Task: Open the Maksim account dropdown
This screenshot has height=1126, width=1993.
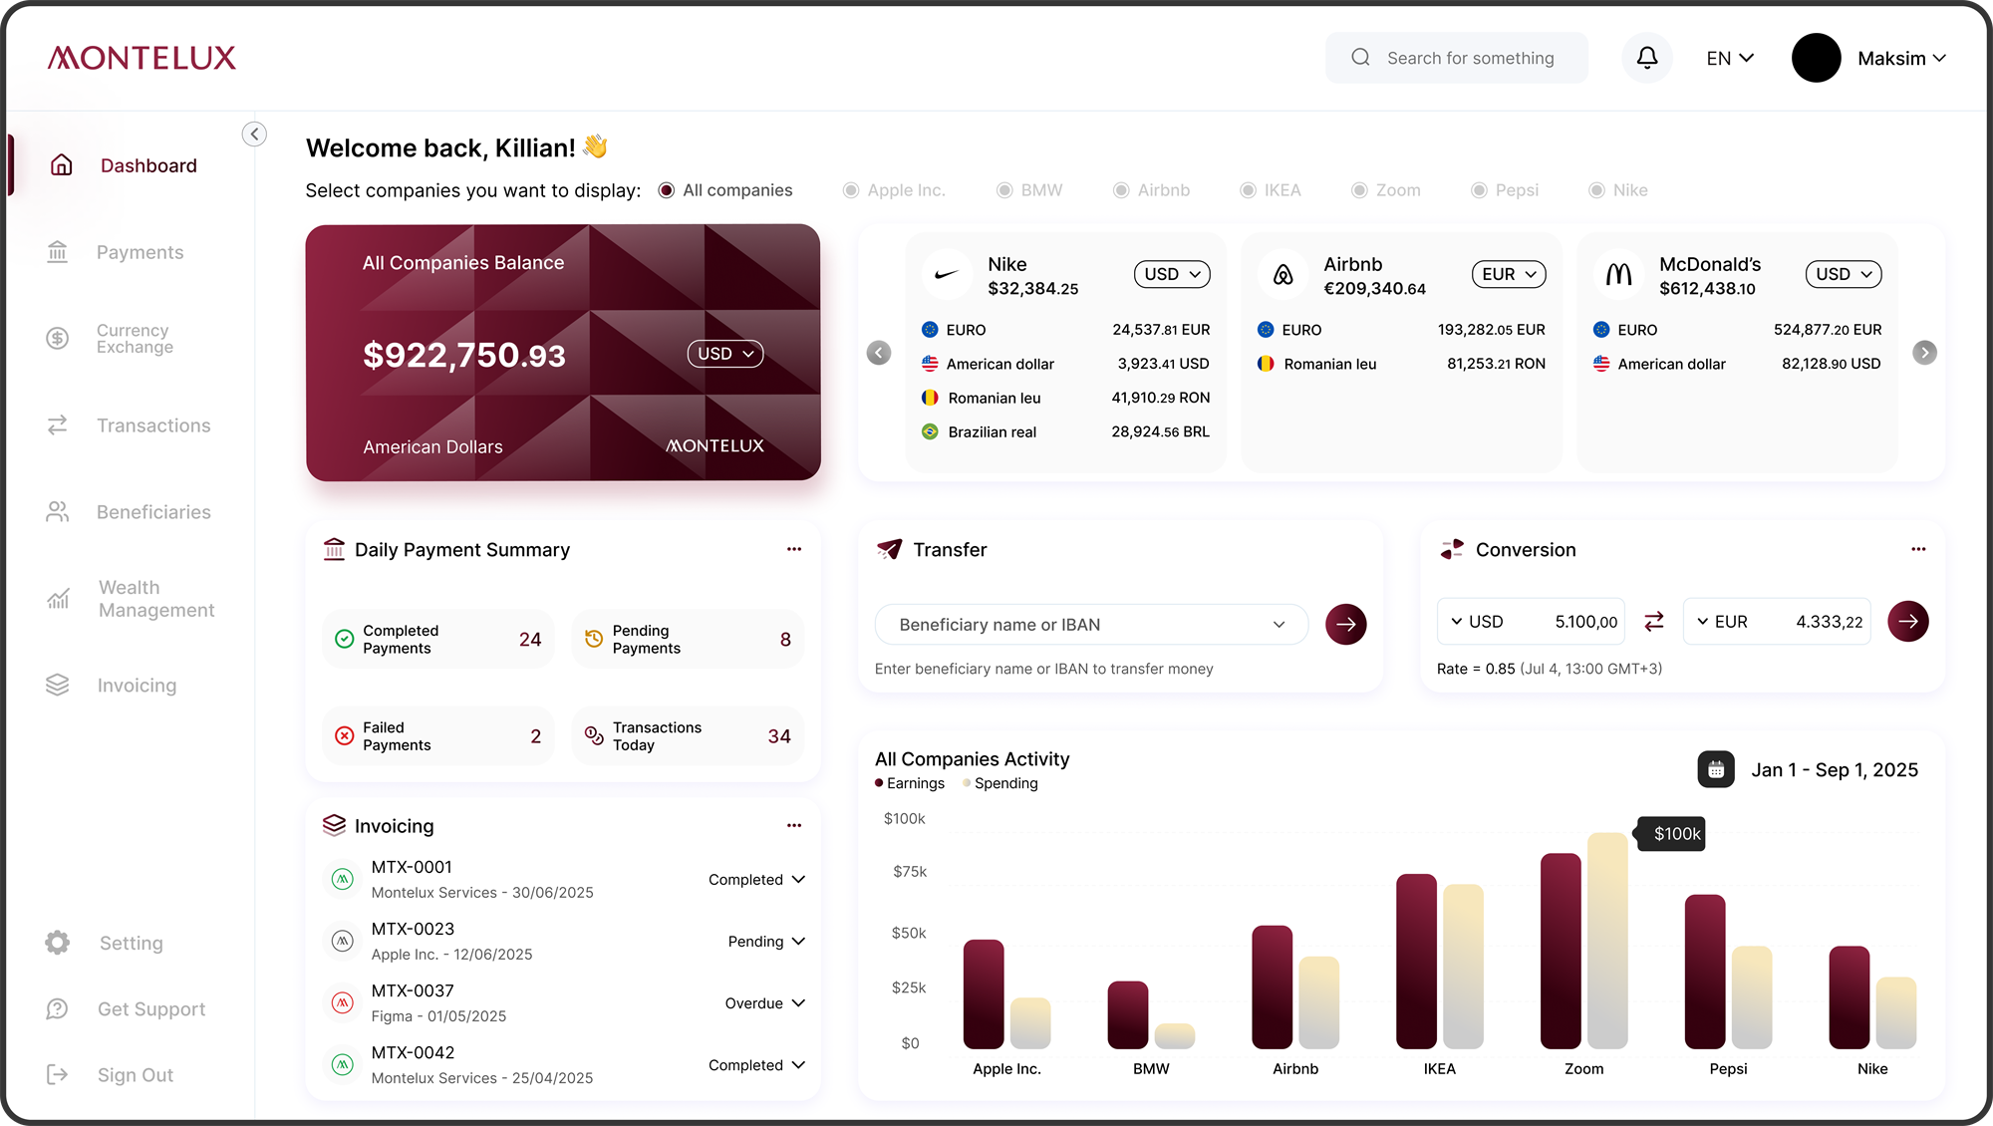Action: 1902,58
